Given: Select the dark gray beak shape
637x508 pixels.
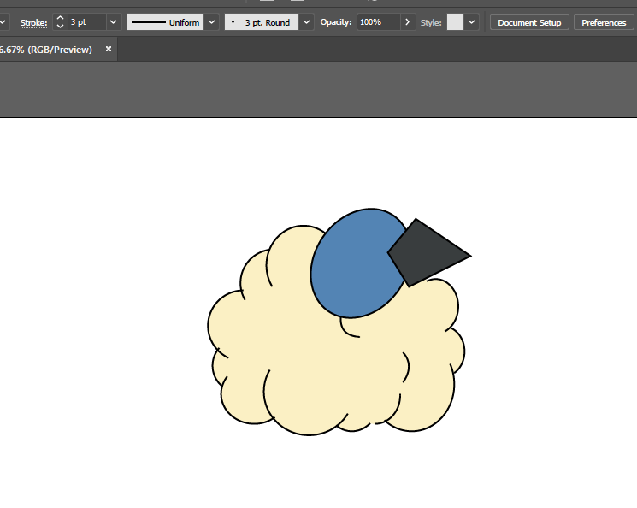Looking at the screenshot, I should [x=428, y=253].
